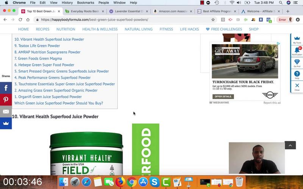Viewport: 303px width, 189px height.
Task: Close the Everyday Roots Book tab
Action: 103,11
